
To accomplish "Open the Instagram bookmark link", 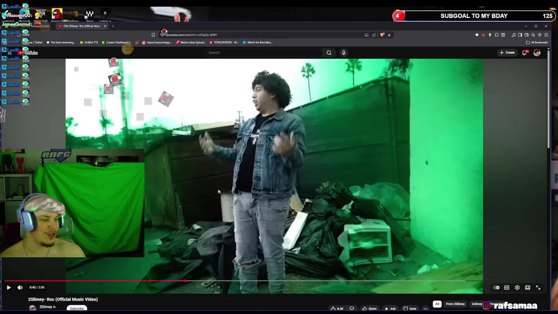I will click(x=157, y=42).
